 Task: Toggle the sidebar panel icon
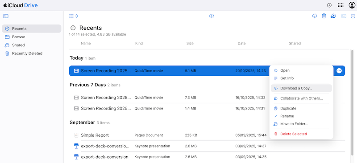6,16
